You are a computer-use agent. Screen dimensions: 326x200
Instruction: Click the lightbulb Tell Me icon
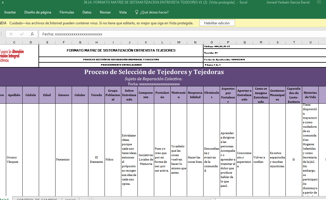click(x=137, y=12)
